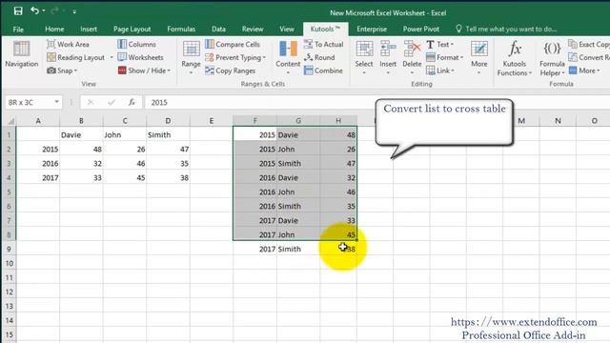Select row 9 header
The height and width of the screenshot is (343, 610).
[9, 249]
